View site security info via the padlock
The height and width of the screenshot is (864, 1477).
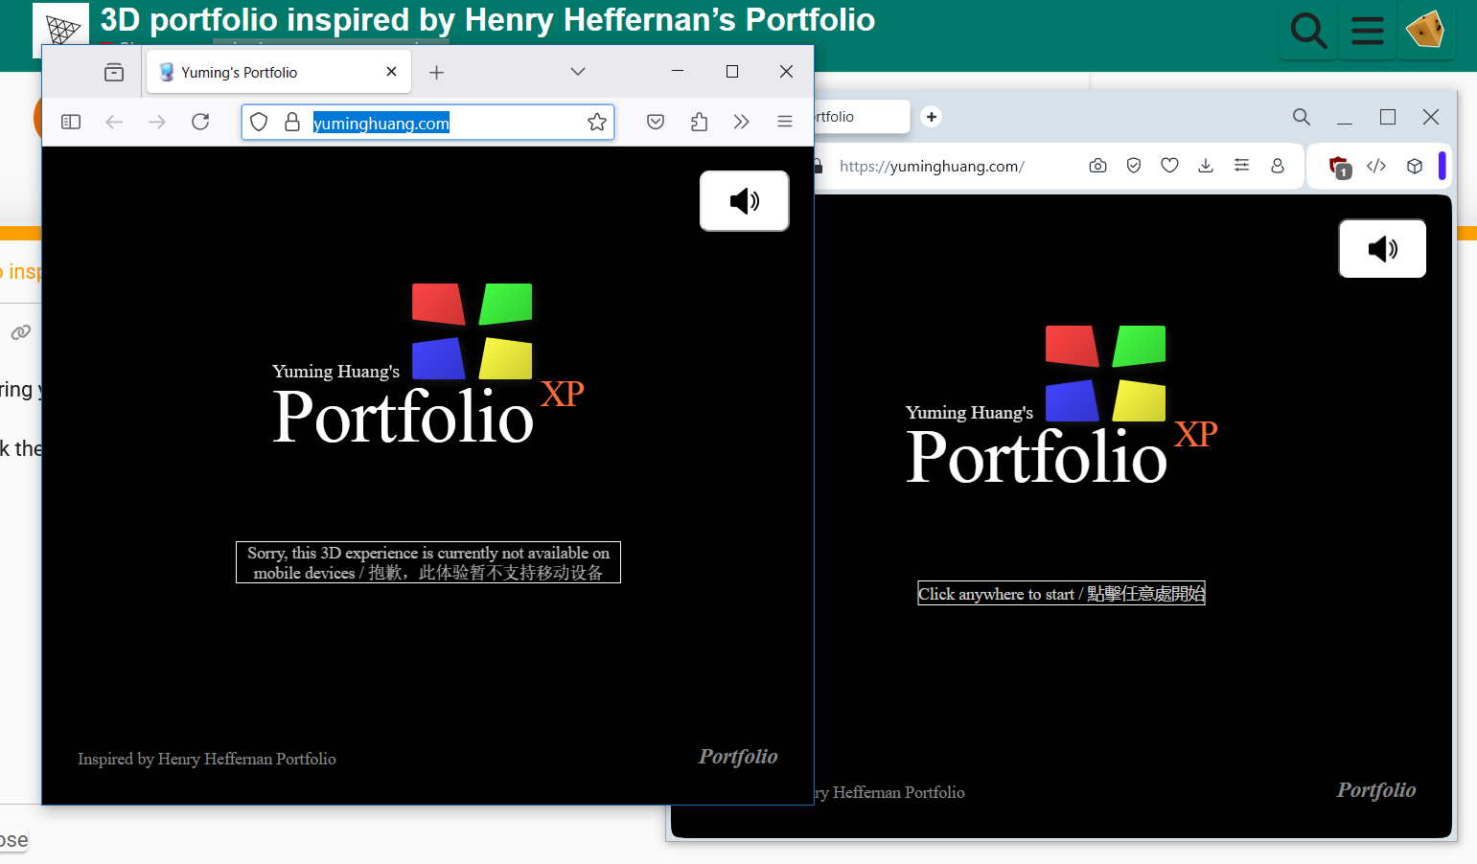(292, 122)
